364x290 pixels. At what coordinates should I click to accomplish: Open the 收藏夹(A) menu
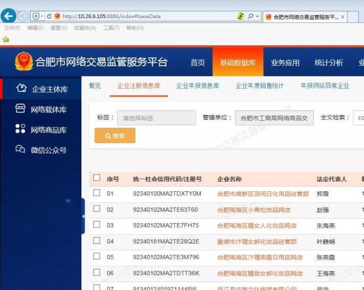pyautogui.click(x=85, y=28)
